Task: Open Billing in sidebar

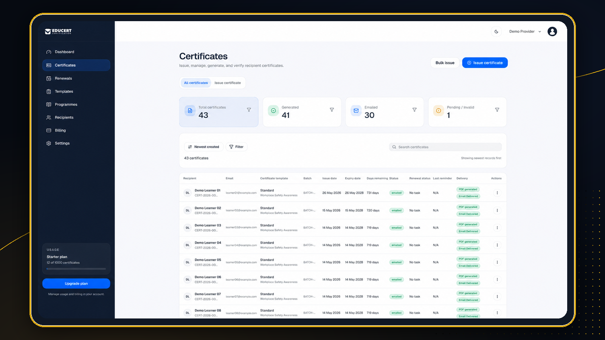Action: [76, 130]
